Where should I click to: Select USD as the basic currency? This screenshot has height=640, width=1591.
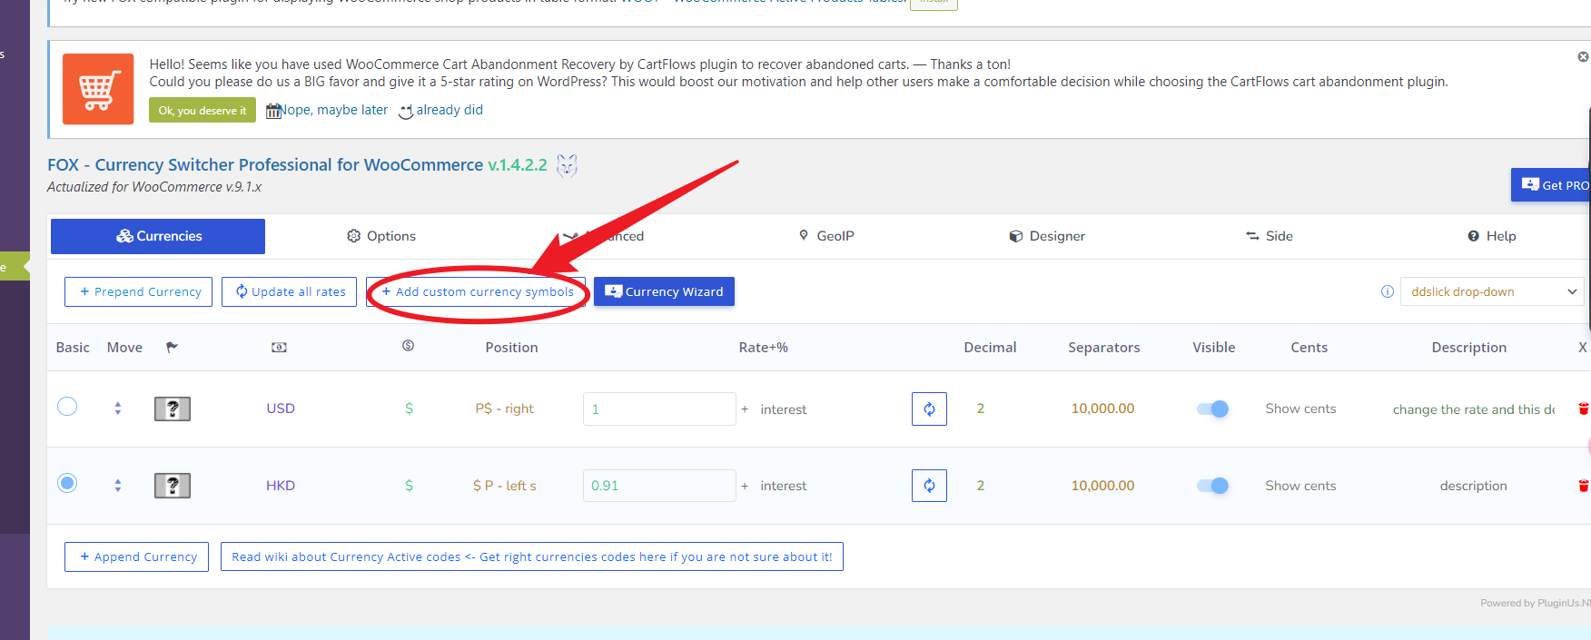pyautogui.click(x=67, y=406)
